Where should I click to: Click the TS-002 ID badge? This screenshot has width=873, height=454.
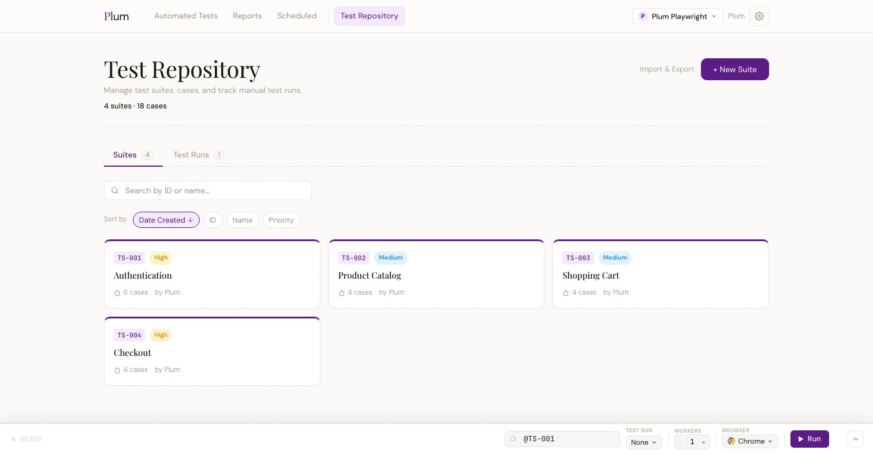(x=354, y=258)
